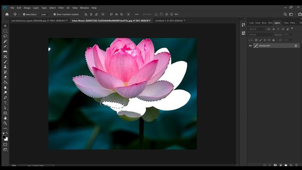Open the layer Opacity dropdown
This screenshot has width=302, height=170.
[x=288, y=34]
